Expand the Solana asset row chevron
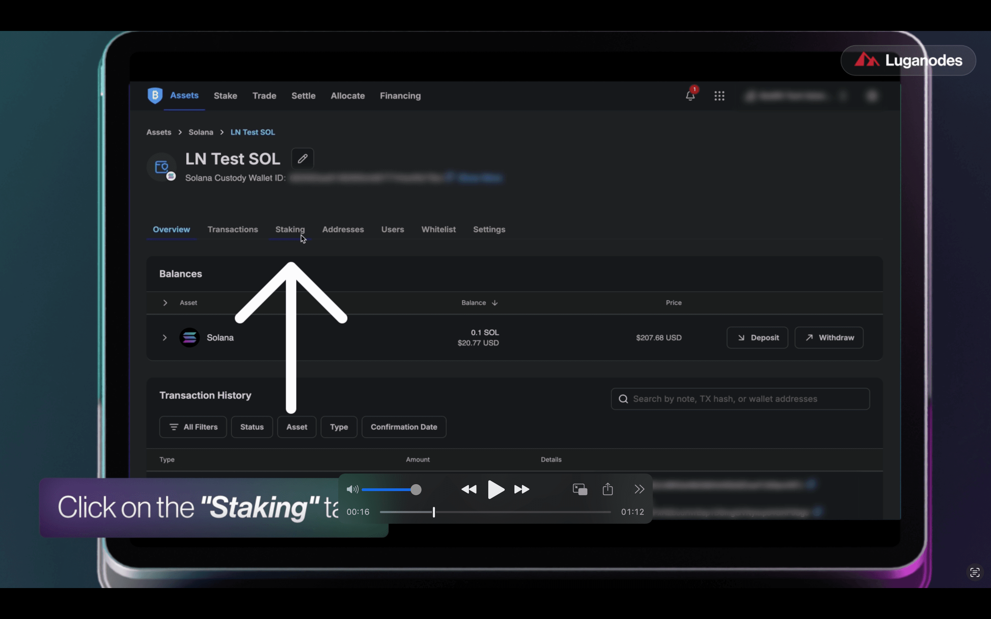Viewport: 991px width, 619px height. (164, 338)
